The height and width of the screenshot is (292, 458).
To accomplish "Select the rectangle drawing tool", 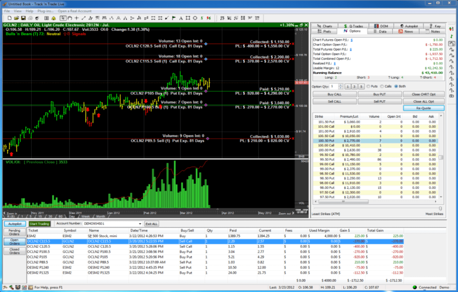I will pyautogui.click(x=188, y=18).
